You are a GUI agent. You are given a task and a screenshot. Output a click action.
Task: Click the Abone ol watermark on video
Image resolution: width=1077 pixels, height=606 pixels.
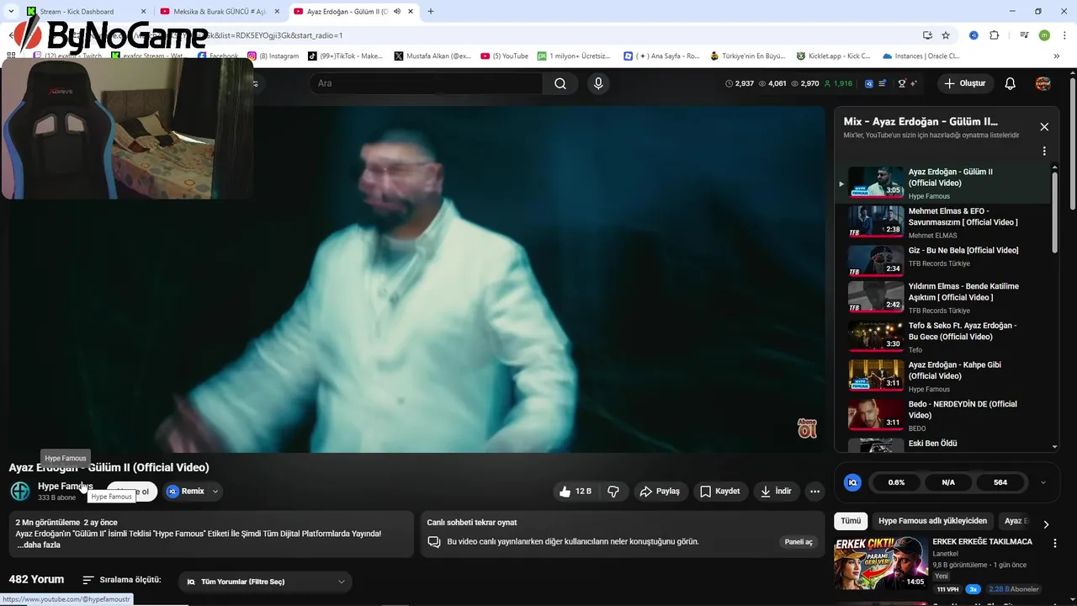(807, 428)
